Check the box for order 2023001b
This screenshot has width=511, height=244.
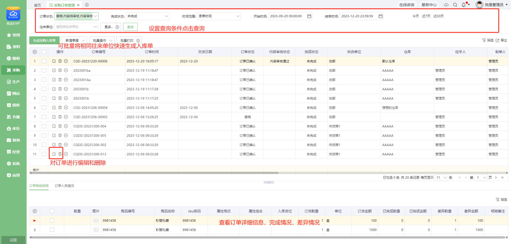click(44, 89)
